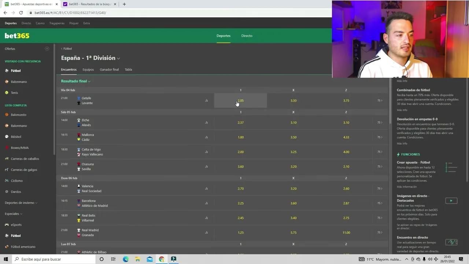Expand 75 more markets for Getafe match
The image size is (469, 264).
click(380, 100)
